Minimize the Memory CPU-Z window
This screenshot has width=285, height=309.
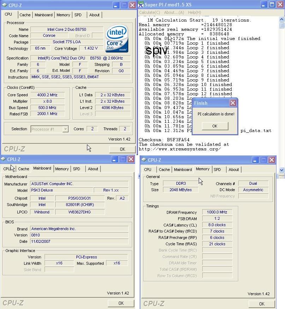pyautogui.click(x=255, y=160)
